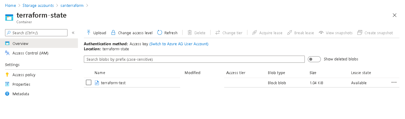Click the terraform-test blob file icon
The height and width of the screenshot is (119, 405).
pyautogui.click(x=97, y=83)
